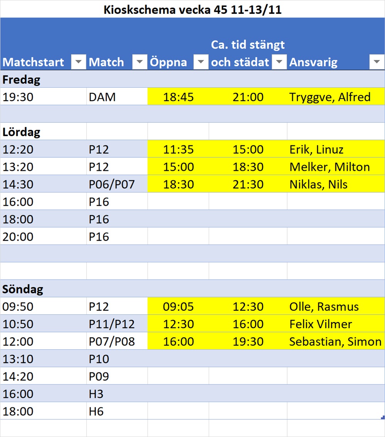Open the Matchstart column filter dropdown

click(x=79, y=62)
